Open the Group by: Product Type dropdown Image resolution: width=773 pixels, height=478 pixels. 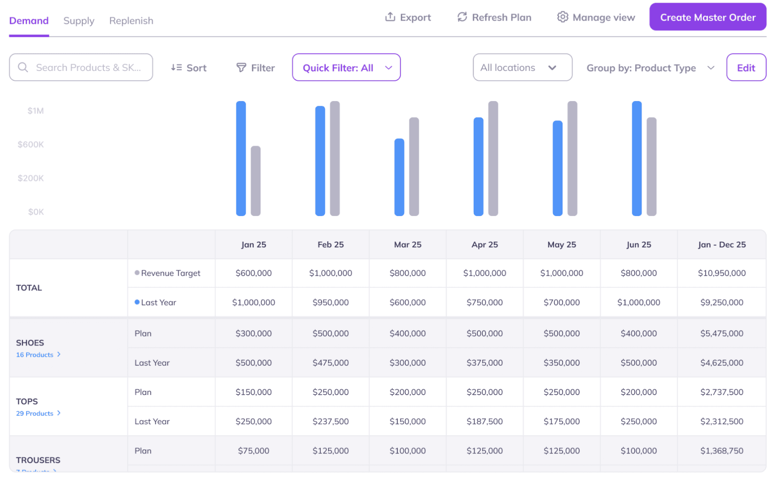pos(650,68)
